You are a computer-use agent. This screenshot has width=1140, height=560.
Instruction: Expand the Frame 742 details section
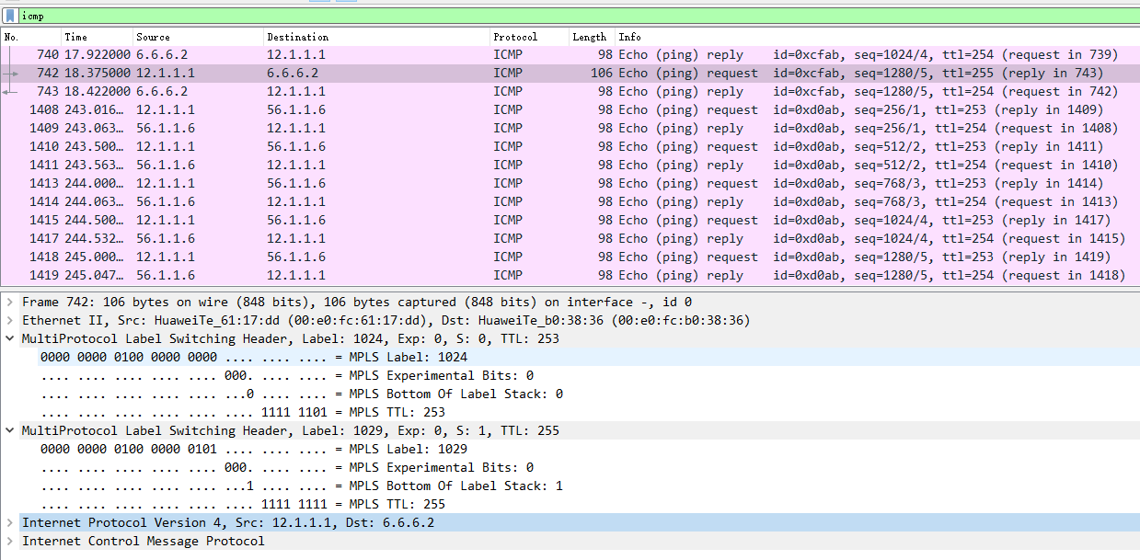tap(9, 302)
